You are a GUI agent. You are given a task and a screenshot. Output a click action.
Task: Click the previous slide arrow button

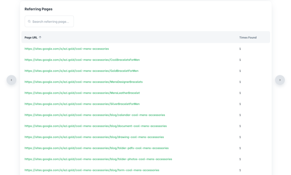click(12, 80)
